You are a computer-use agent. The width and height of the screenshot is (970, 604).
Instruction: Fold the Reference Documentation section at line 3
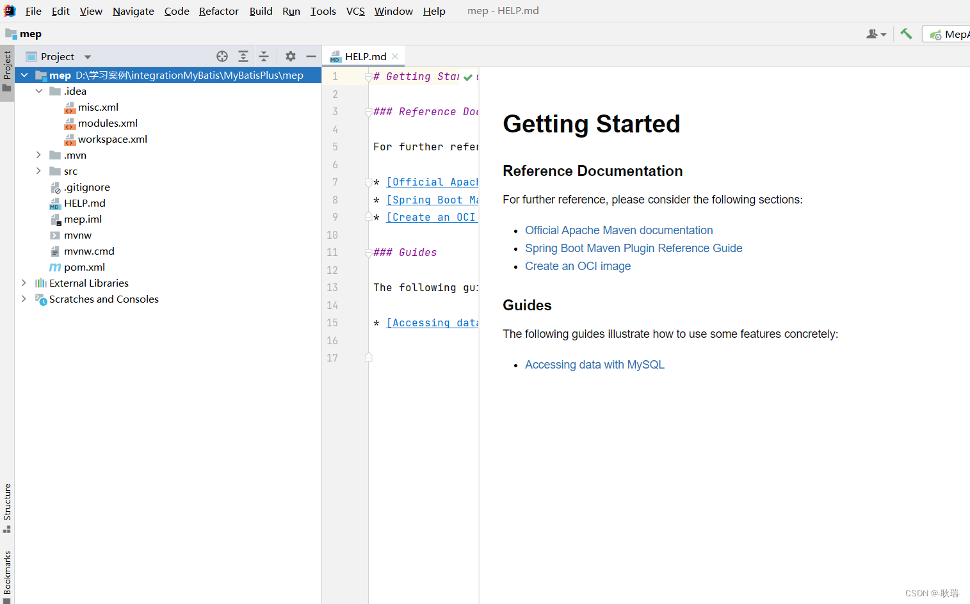[368, 112]
